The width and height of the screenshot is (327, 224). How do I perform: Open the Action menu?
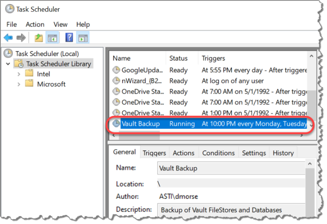pyautogui.click(x=35, y=24)
